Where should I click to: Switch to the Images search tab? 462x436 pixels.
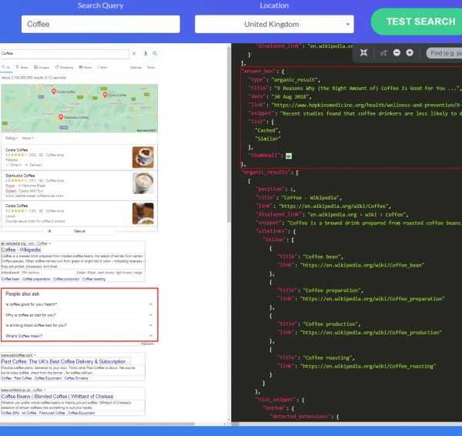point(42,67)
